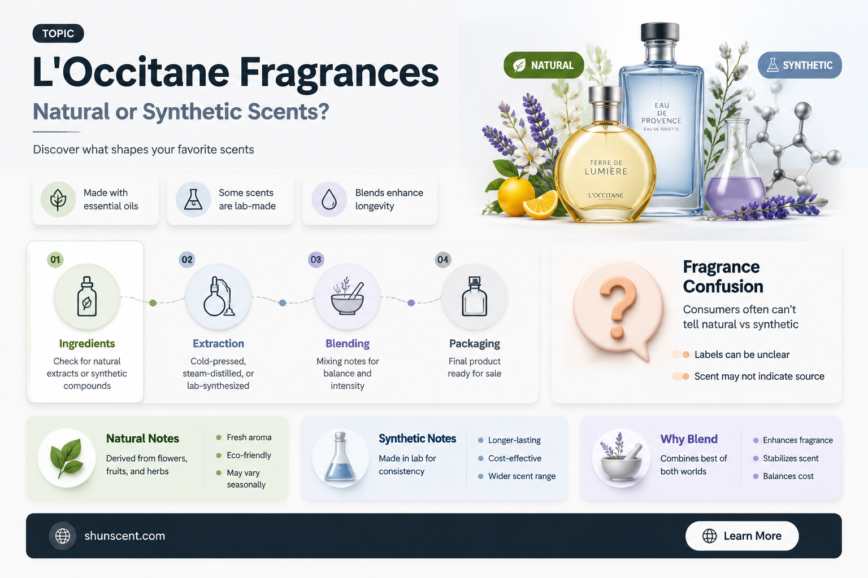Screen dimensions: 868x578
Task: Click the mortar and pestle Blending icon
Action: [348, 296]
